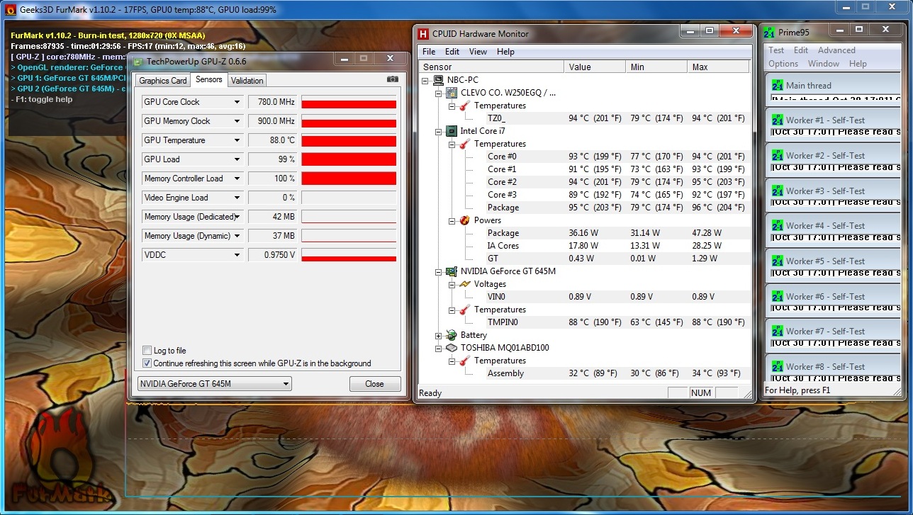
Task: Collapse the TOSHIBA MQ01ABD100 node
Action: coord(438,348)
